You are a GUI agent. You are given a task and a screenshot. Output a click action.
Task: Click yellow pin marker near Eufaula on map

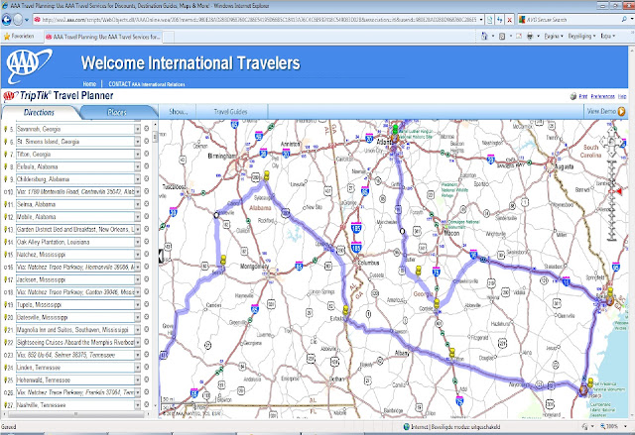[345, 310]
